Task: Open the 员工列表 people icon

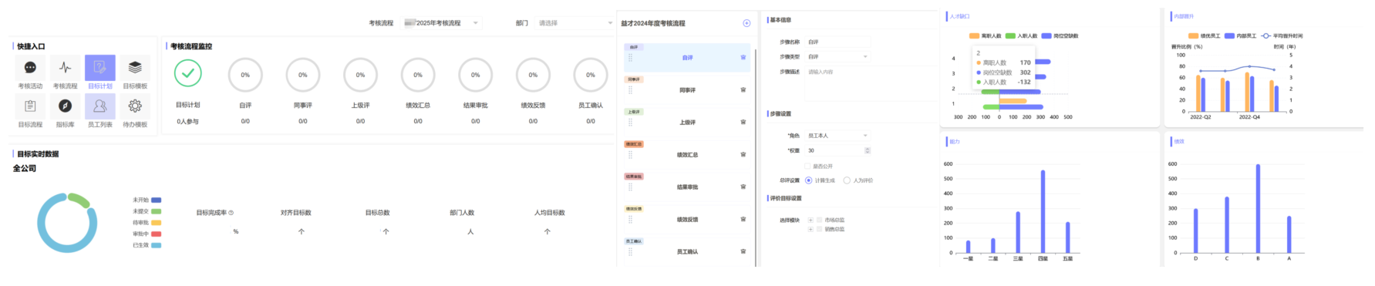Action: pos(99,106)
